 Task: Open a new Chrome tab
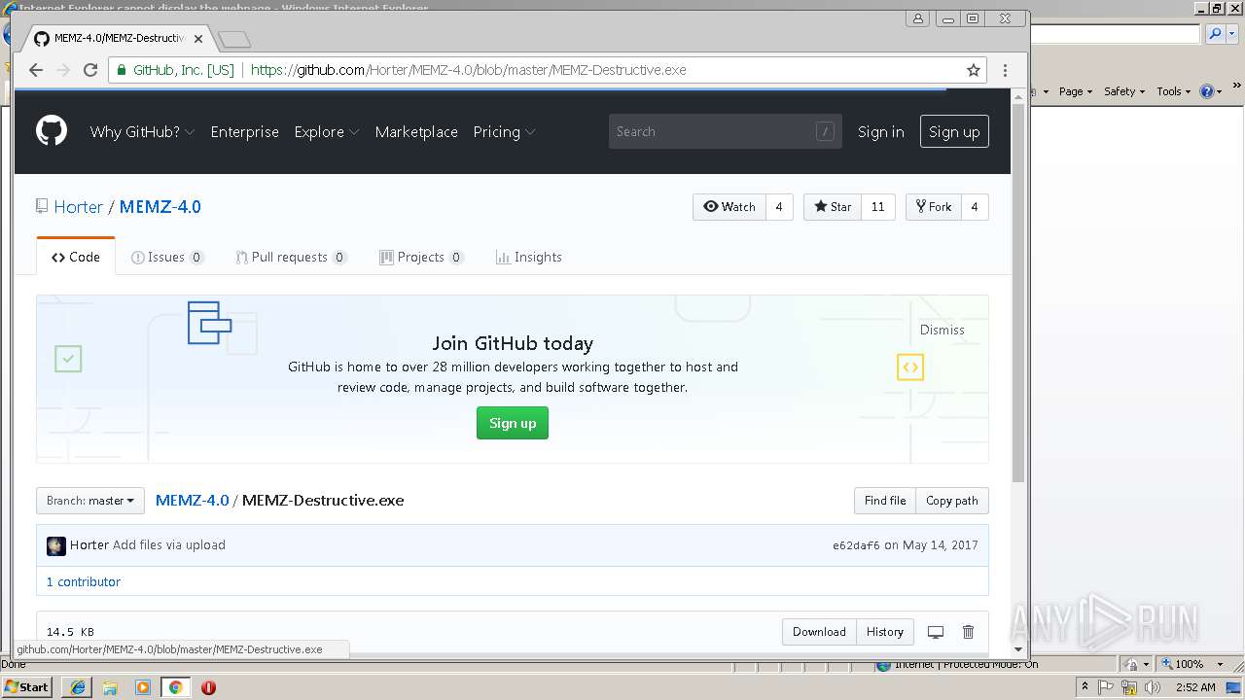click(x=234, y=39)
